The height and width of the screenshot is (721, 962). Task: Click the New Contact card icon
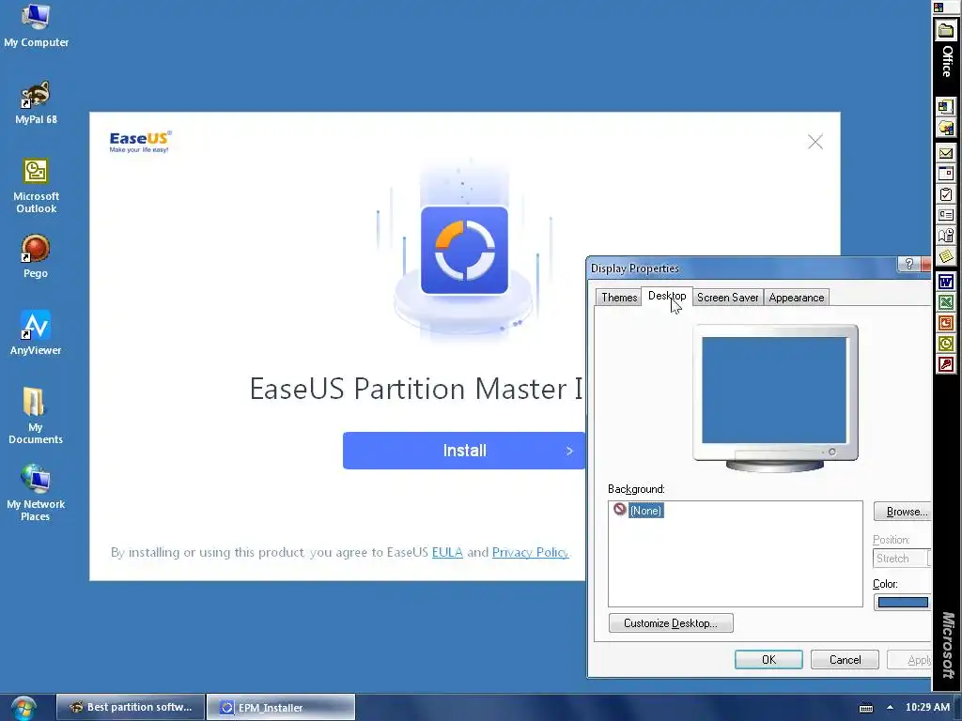click(x=946, y=215)
